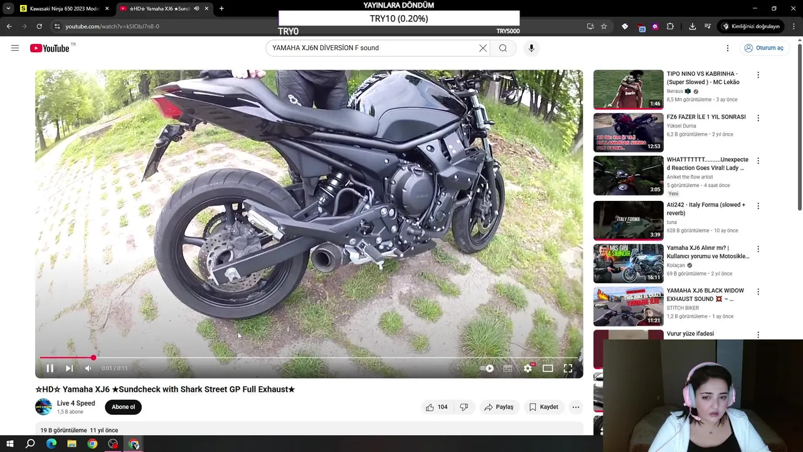
Task: Open site information icon in address bar
Action: pyautogui.click(x=57, y=26)
